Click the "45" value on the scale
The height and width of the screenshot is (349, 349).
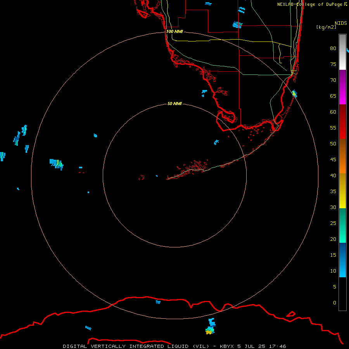333,160
